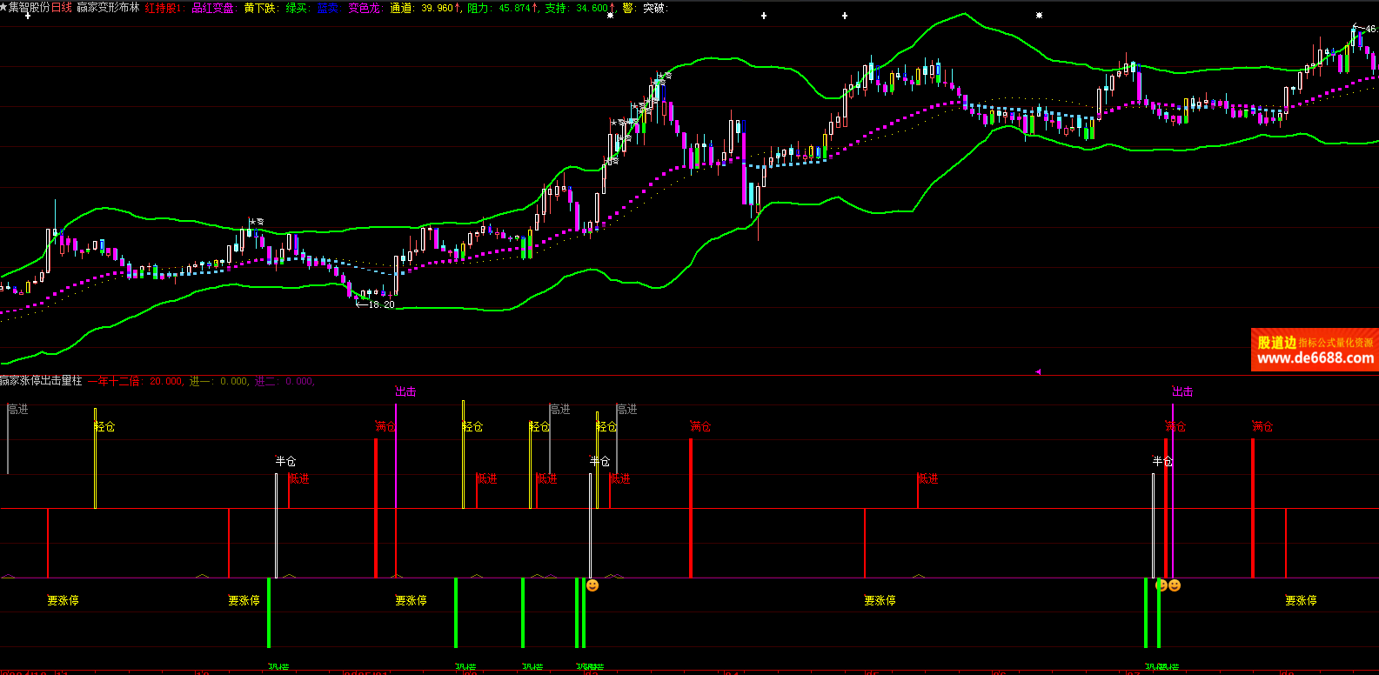Select the 日线 period label

62,8
